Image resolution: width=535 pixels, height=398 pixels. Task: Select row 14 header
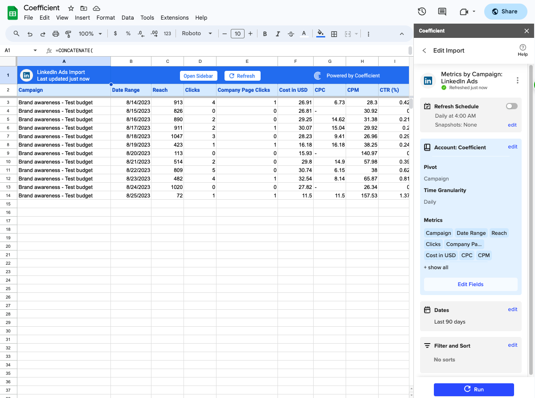[8, 196]
